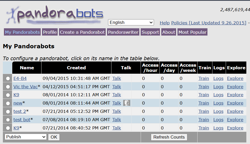Open Logs for test 2
This screenshot has width=250, height=144.
tap(218, 111)
